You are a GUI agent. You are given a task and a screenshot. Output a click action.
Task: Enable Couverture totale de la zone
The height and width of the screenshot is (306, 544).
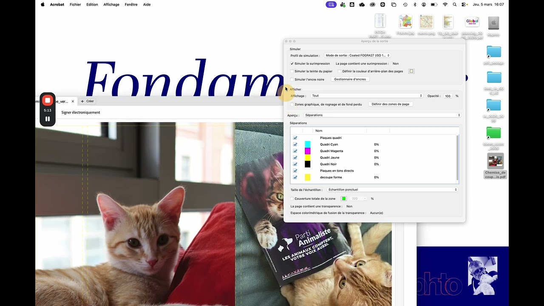pyautogui.click(x=292, y=198)
